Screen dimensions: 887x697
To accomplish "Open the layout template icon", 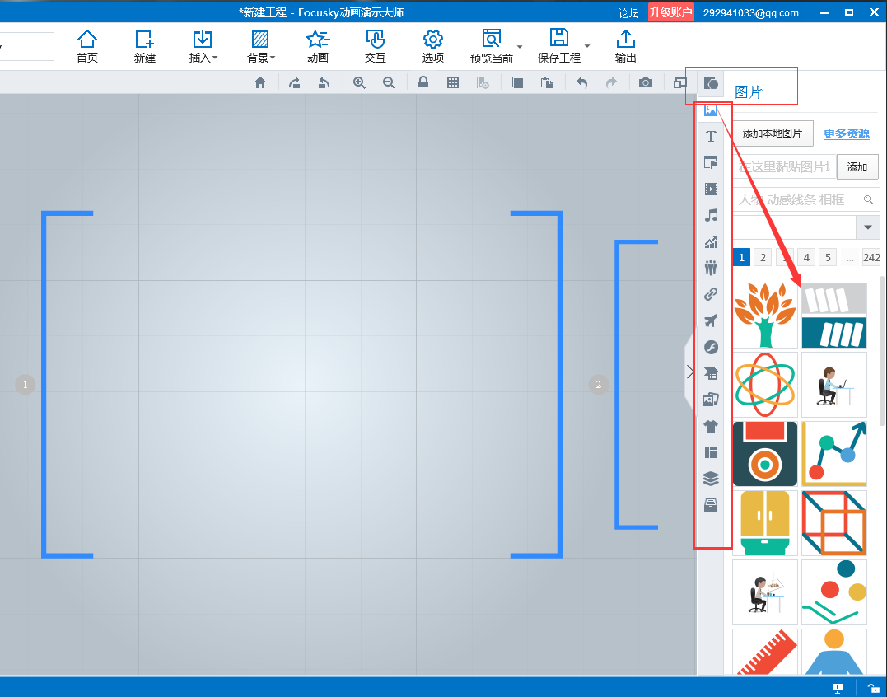I will 711,452.
